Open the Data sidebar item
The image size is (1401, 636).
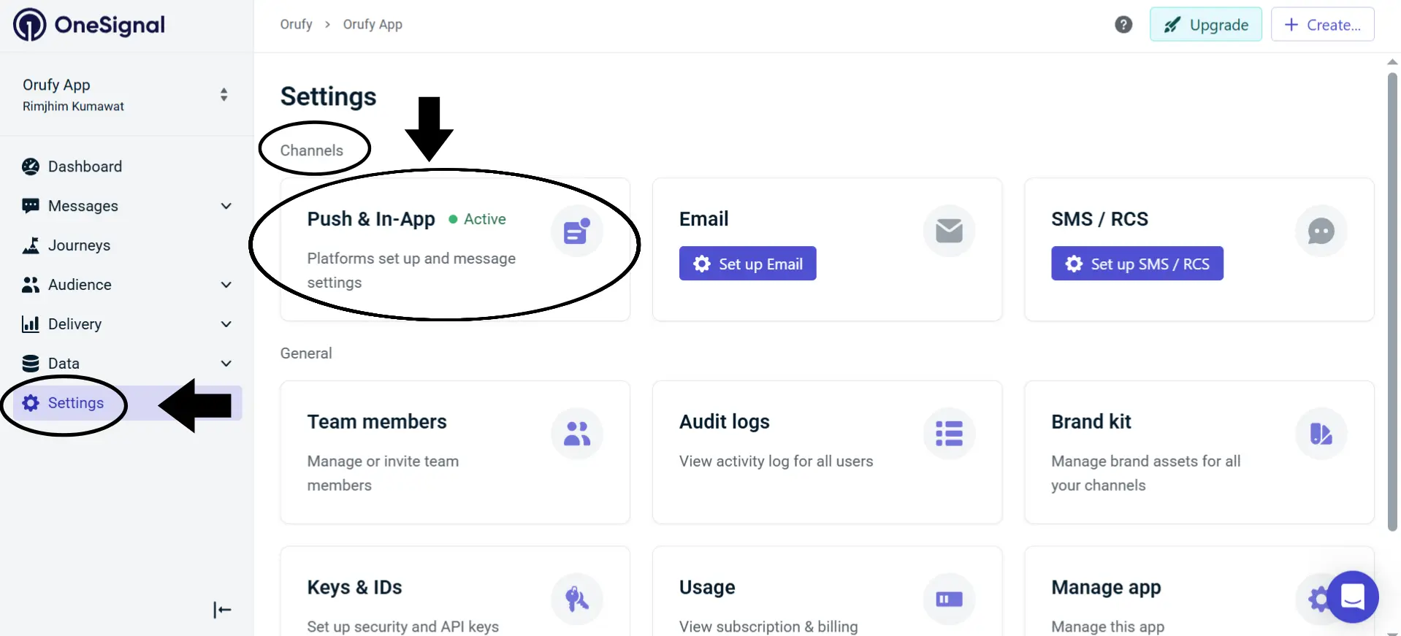point(127,364)
